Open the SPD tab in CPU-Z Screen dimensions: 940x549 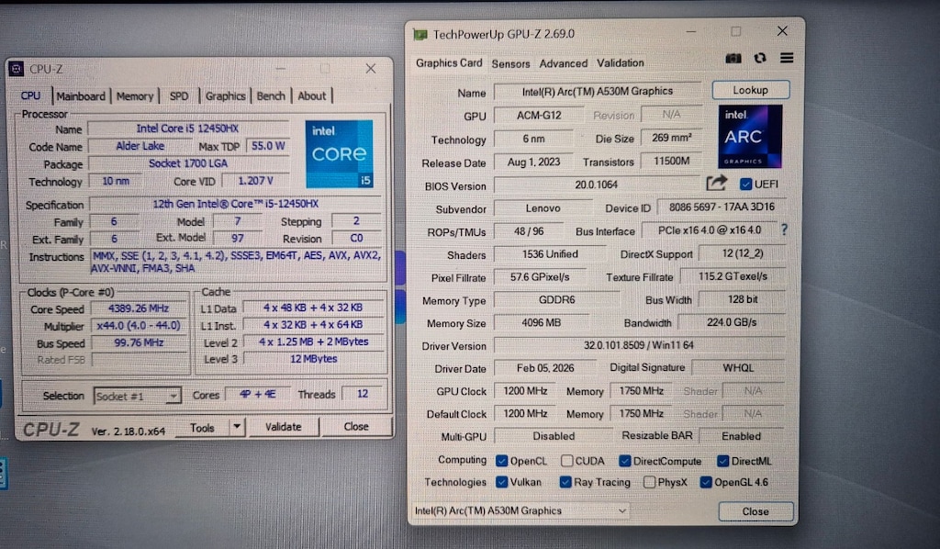tap(179, 95)
